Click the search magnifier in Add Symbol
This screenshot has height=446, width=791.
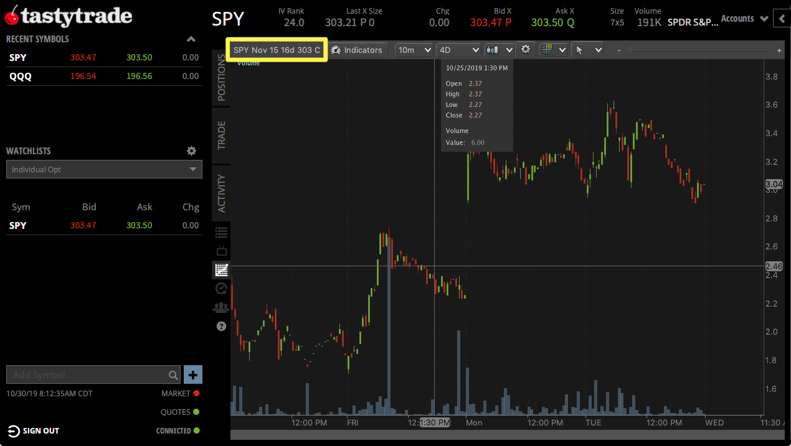click(173, 374)
